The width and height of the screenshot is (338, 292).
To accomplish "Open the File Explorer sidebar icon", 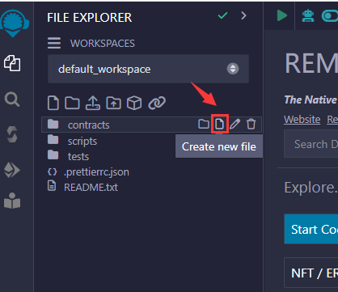I will tap(12, 63).
